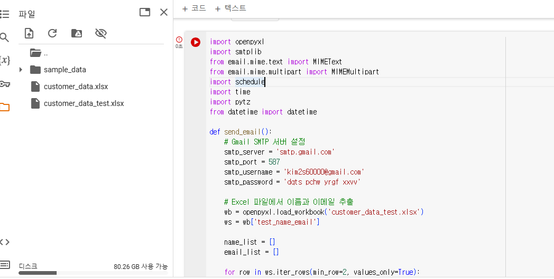
Task: Click the 'email_list = []' line
Action: (x=252, y=252)
